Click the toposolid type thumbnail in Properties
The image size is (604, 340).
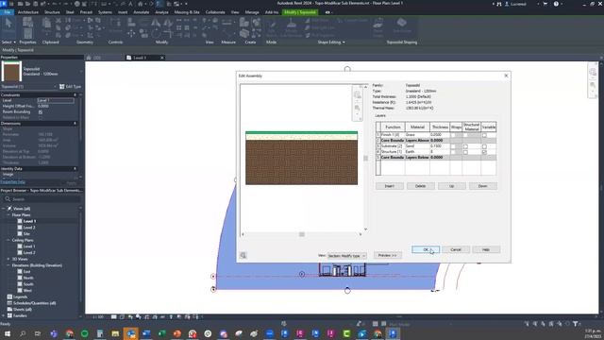coord(11,71)
